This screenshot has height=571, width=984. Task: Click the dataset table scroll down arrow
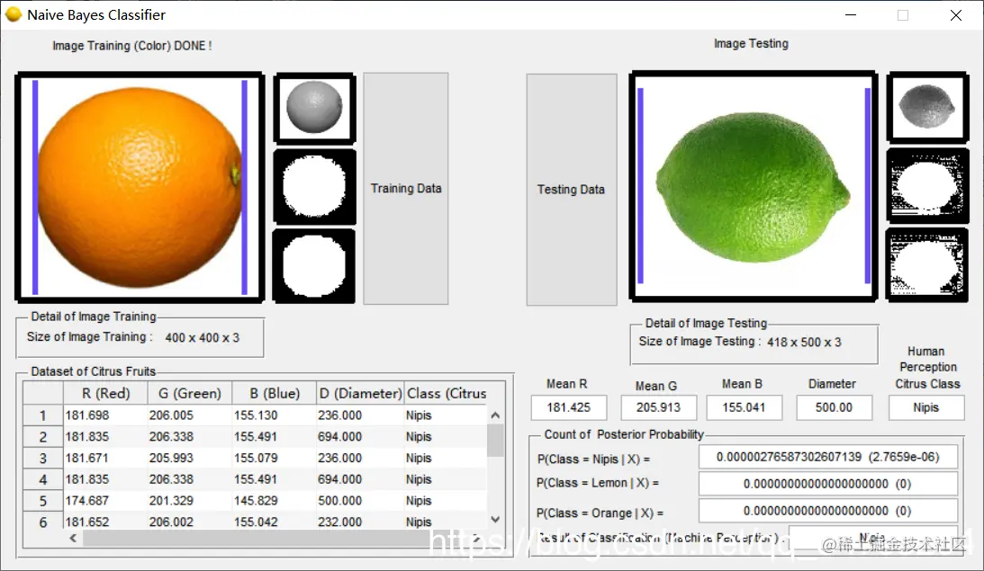pos(495,520)
